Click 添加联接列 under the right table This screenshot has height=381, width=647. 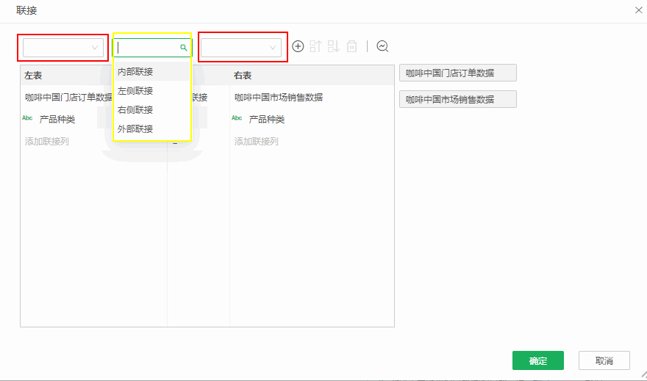click(x=257, y=142)
